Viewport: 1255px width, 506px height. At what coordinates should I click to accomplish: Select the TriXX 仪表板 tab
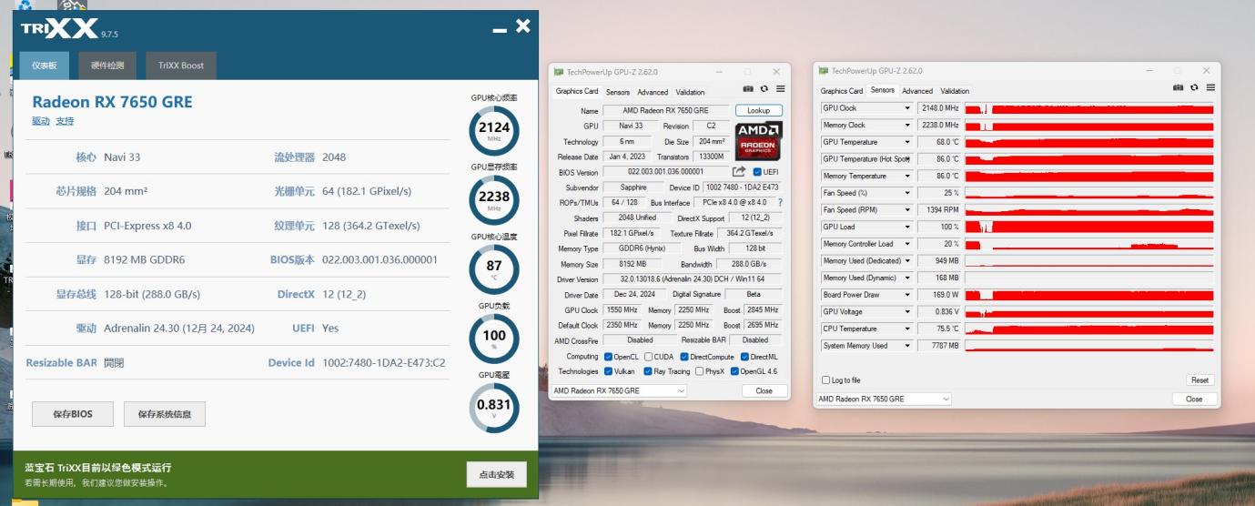tap(45, 66)
